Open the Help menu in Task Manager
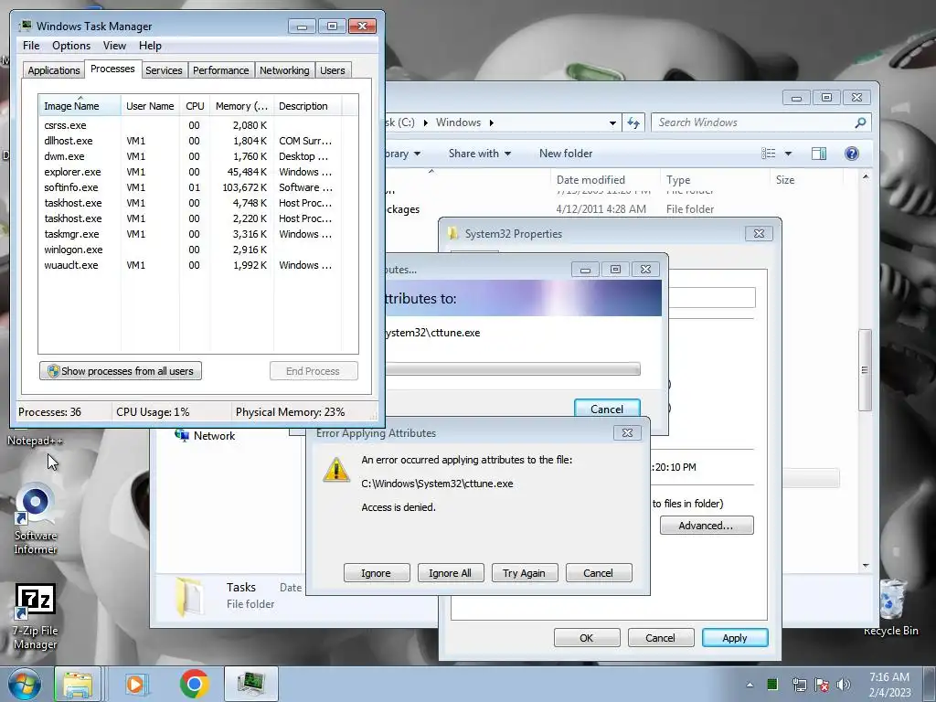Viewport: 936px width, 702px height. [150, 46]
